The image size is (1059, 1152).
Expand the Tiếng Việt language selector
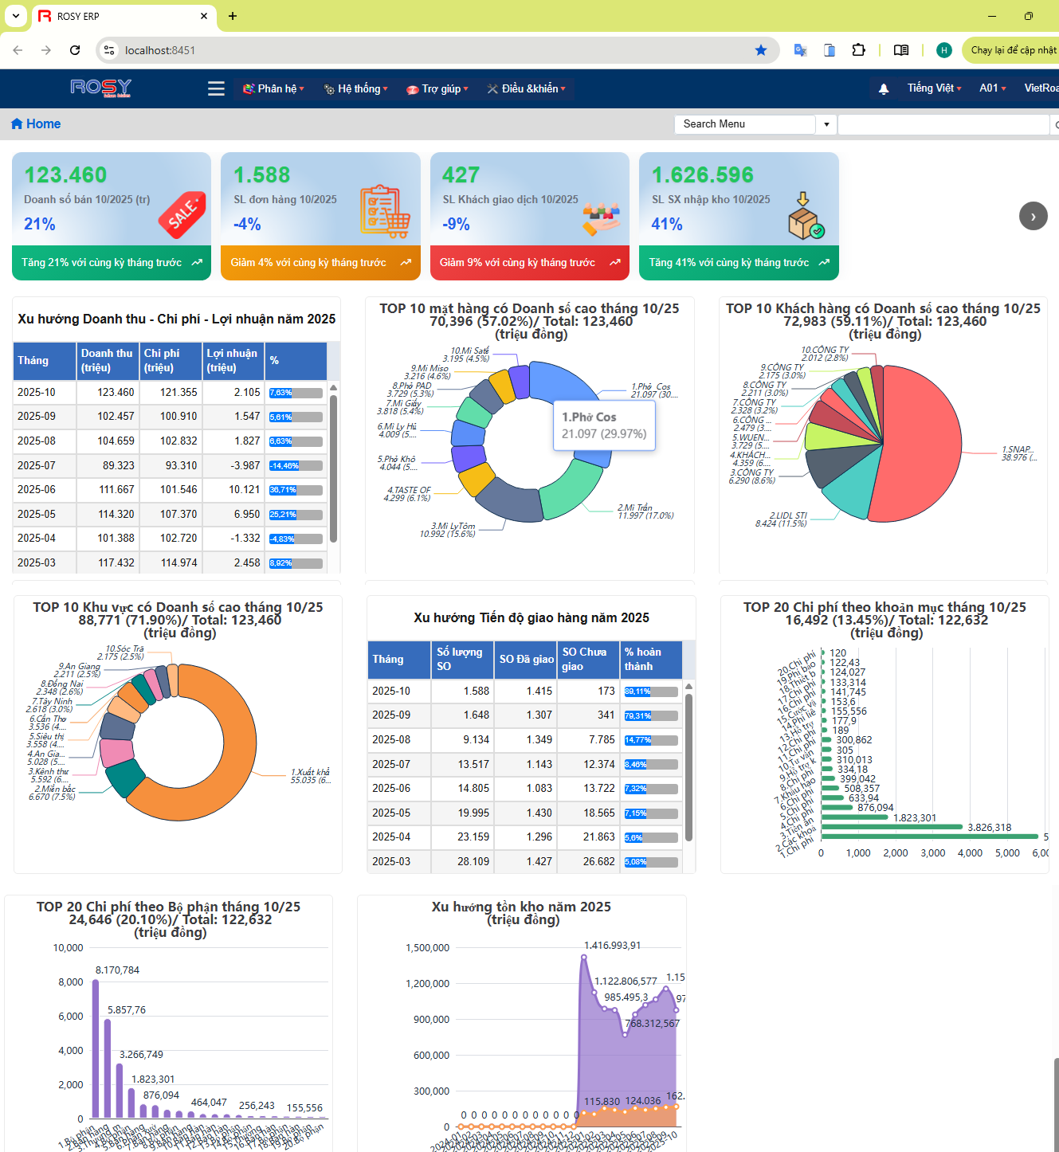pyautogui.click(x=934, y=88)
